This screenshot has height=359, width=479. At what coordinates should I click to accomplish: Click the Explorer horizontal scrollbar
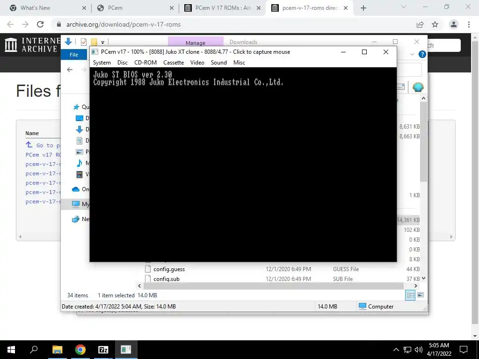(x=273, y=286)
